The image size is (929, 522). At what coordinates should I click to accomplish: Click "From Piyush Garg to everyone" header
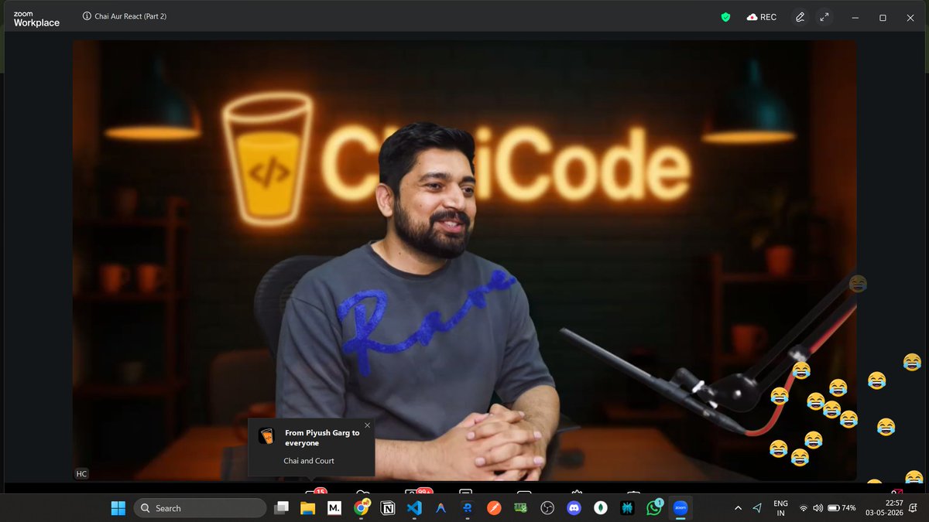pos(322,438)
